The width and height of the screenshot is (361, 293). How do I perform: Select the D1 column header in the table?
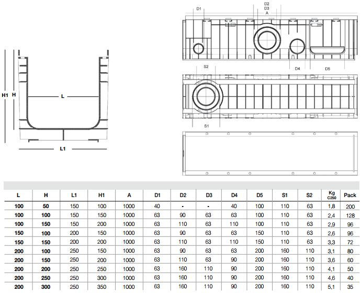click(157, 195)
